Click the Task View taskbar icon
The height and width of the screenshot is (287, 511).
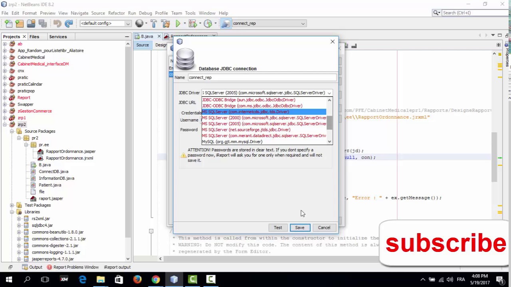45,279
